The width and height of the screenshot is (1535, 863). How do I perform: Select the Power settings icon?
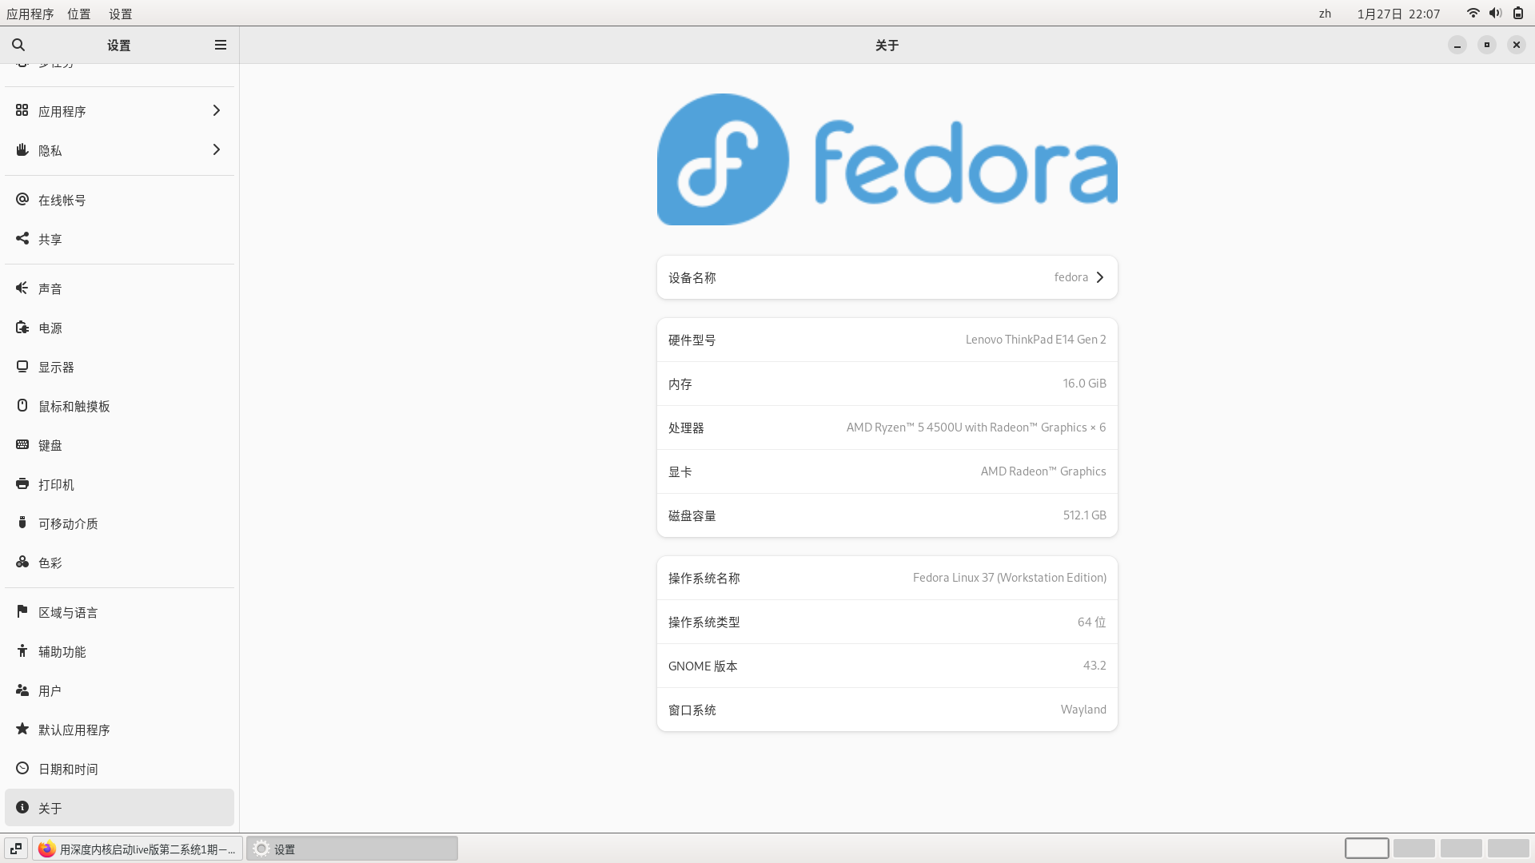click(22, 327)
